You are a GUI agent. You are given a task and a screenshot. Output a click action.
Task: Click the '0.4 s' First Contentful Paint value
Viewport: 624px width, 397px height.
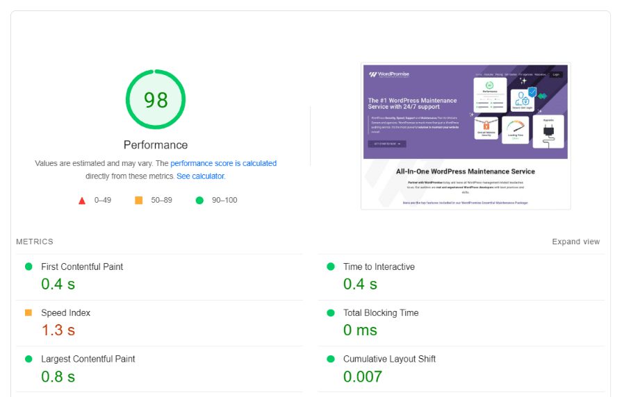[58, 284]
